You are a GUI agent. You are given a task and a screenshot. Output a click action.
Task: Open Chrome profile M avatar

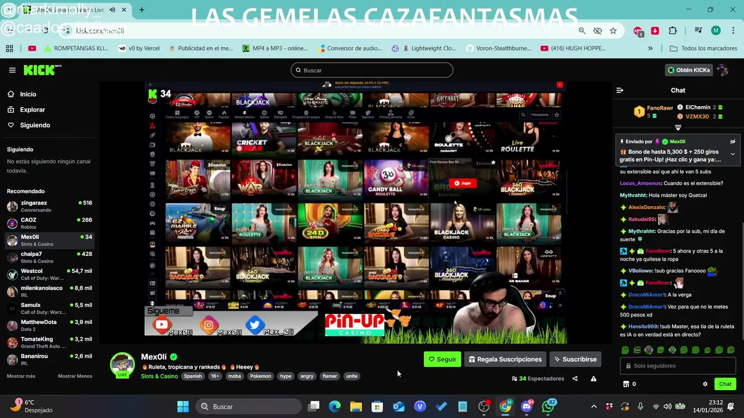716,31
